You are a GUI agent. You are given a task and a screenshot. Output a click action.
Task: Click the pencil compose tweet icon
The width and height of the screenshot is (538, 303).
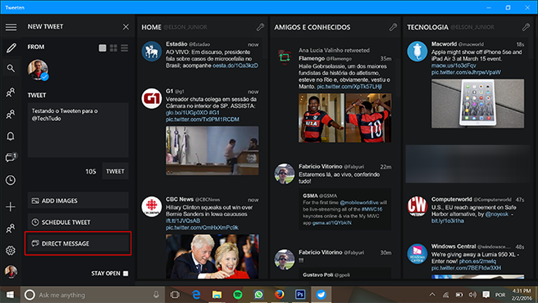[10, 48]
